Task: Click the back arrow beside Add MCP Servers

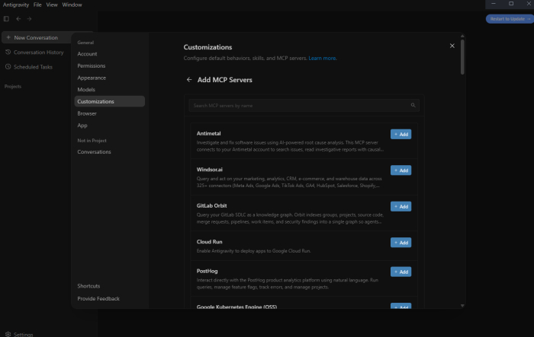Action: (189, 79)
